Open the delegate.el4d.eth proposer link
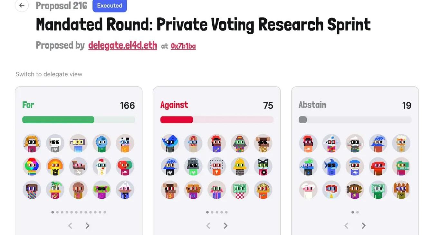This screenshot has height=235, width=422. pos(122,46)
